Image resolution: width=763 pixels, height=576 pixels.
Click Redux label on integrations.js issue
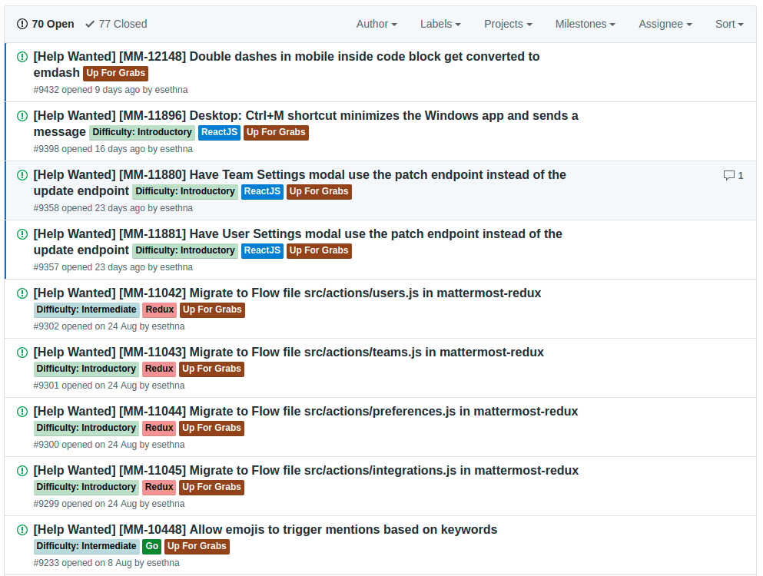[159, 487]
